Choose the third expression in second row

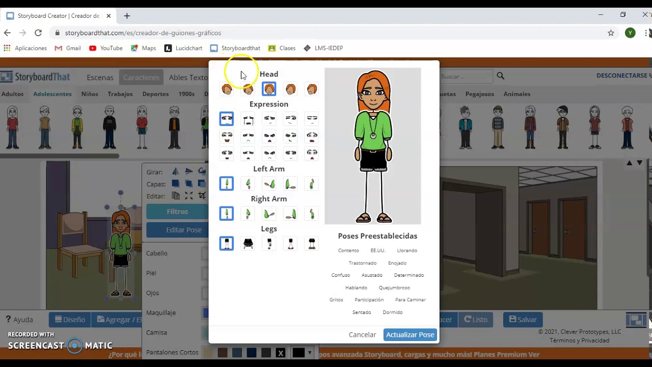(x=269, y=137)
